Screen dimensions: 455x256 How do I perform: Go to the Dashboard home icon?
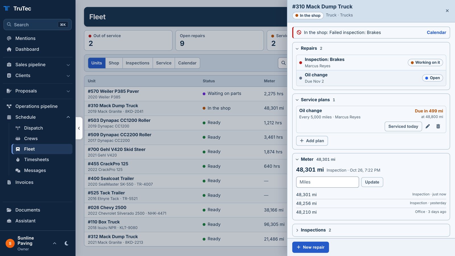click(9, 49)
